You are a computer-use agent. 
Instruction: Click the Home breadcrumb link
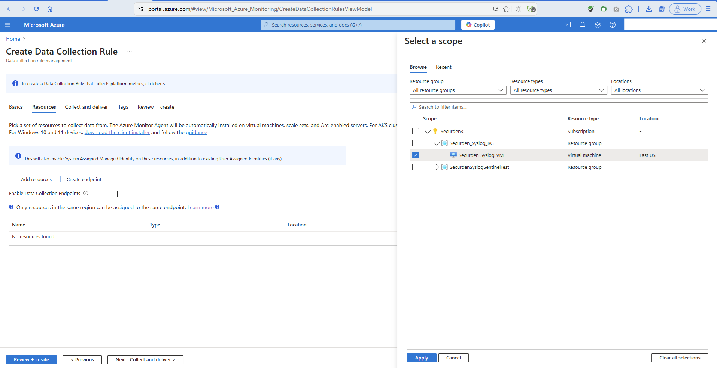point(13,39)
